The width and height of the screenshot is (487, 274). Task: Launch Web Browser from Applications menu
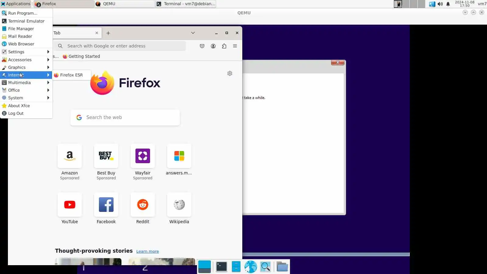(26, 44)
